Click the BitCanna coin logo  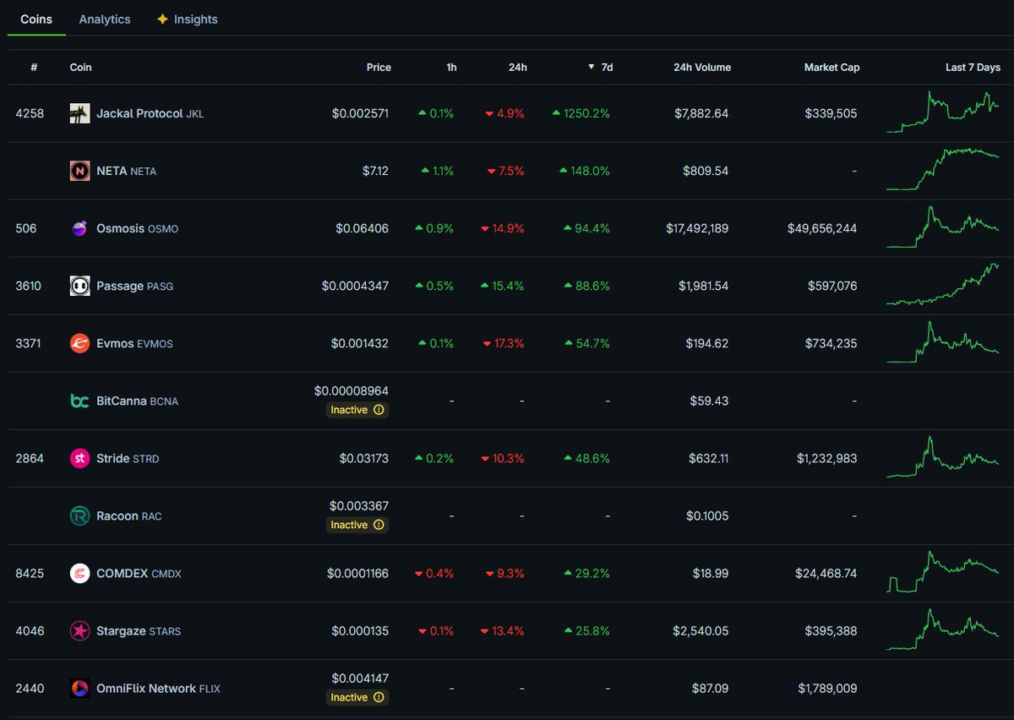[x=79, y=401]
